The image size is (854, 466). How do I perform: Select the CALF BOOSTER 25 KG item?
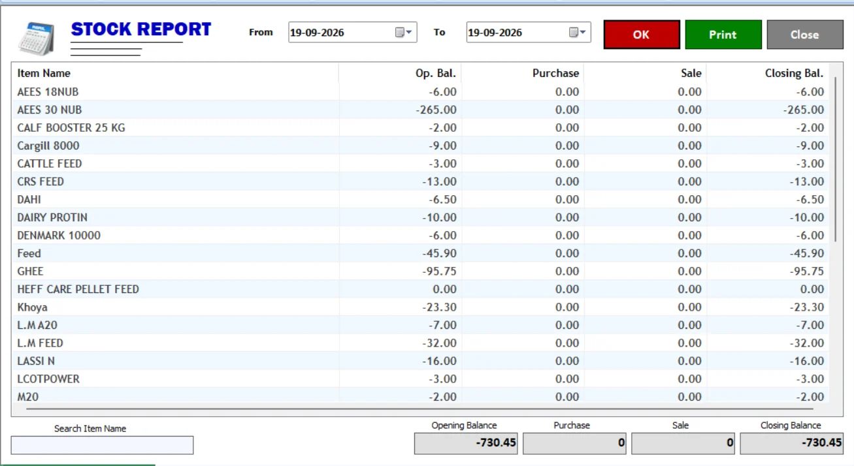coord(420,128)
